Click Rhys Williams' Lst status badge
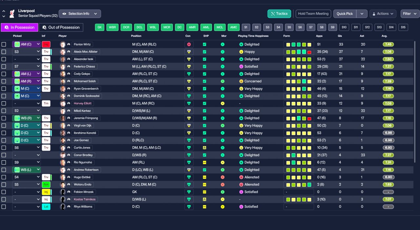This screenshot has height=230, width=420. click(x=46, y=207)
